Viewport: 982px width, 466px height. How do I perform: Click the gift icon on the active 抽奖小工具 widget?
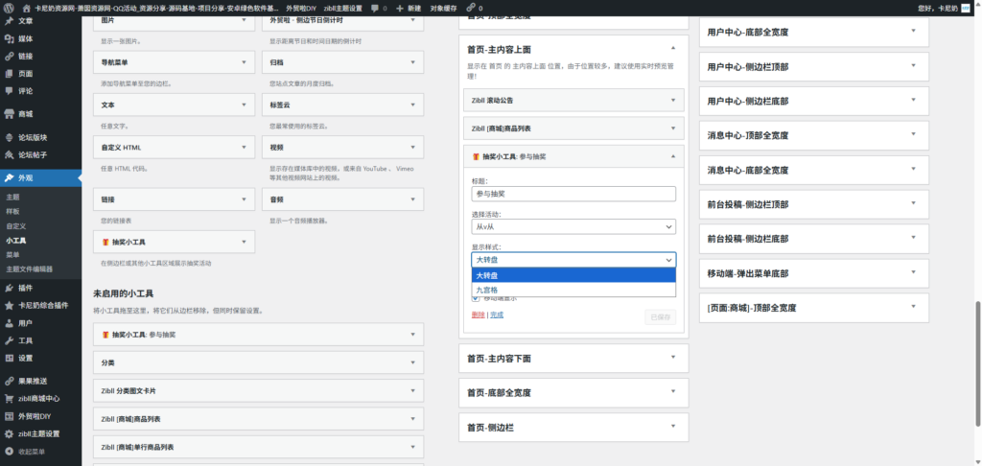476,155
